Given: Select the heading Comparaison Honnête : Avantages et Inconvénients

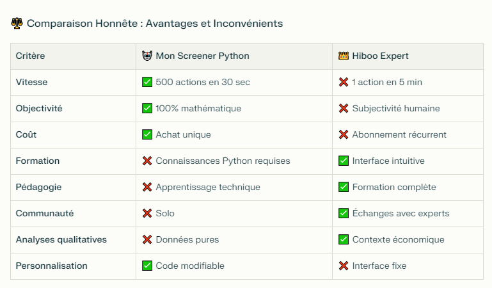Looking at the screenshot, I should click(x=155, y=24).
